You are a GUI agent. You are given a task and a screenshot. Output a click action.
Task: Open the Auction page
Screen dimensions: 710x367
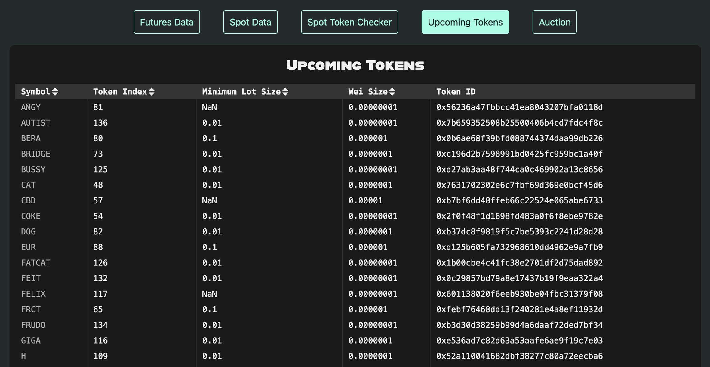tap(554, 22)
